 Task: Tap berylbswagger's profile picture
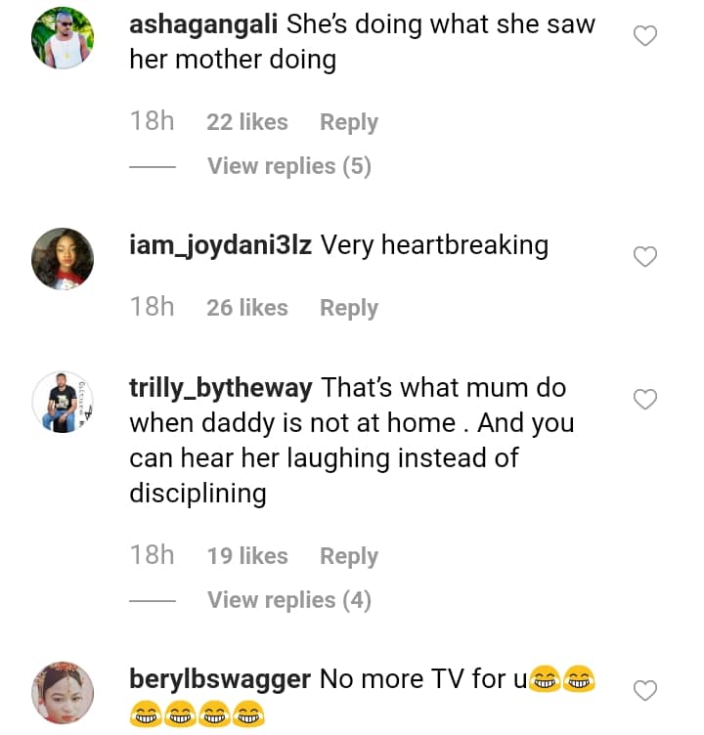pos(63,692)
